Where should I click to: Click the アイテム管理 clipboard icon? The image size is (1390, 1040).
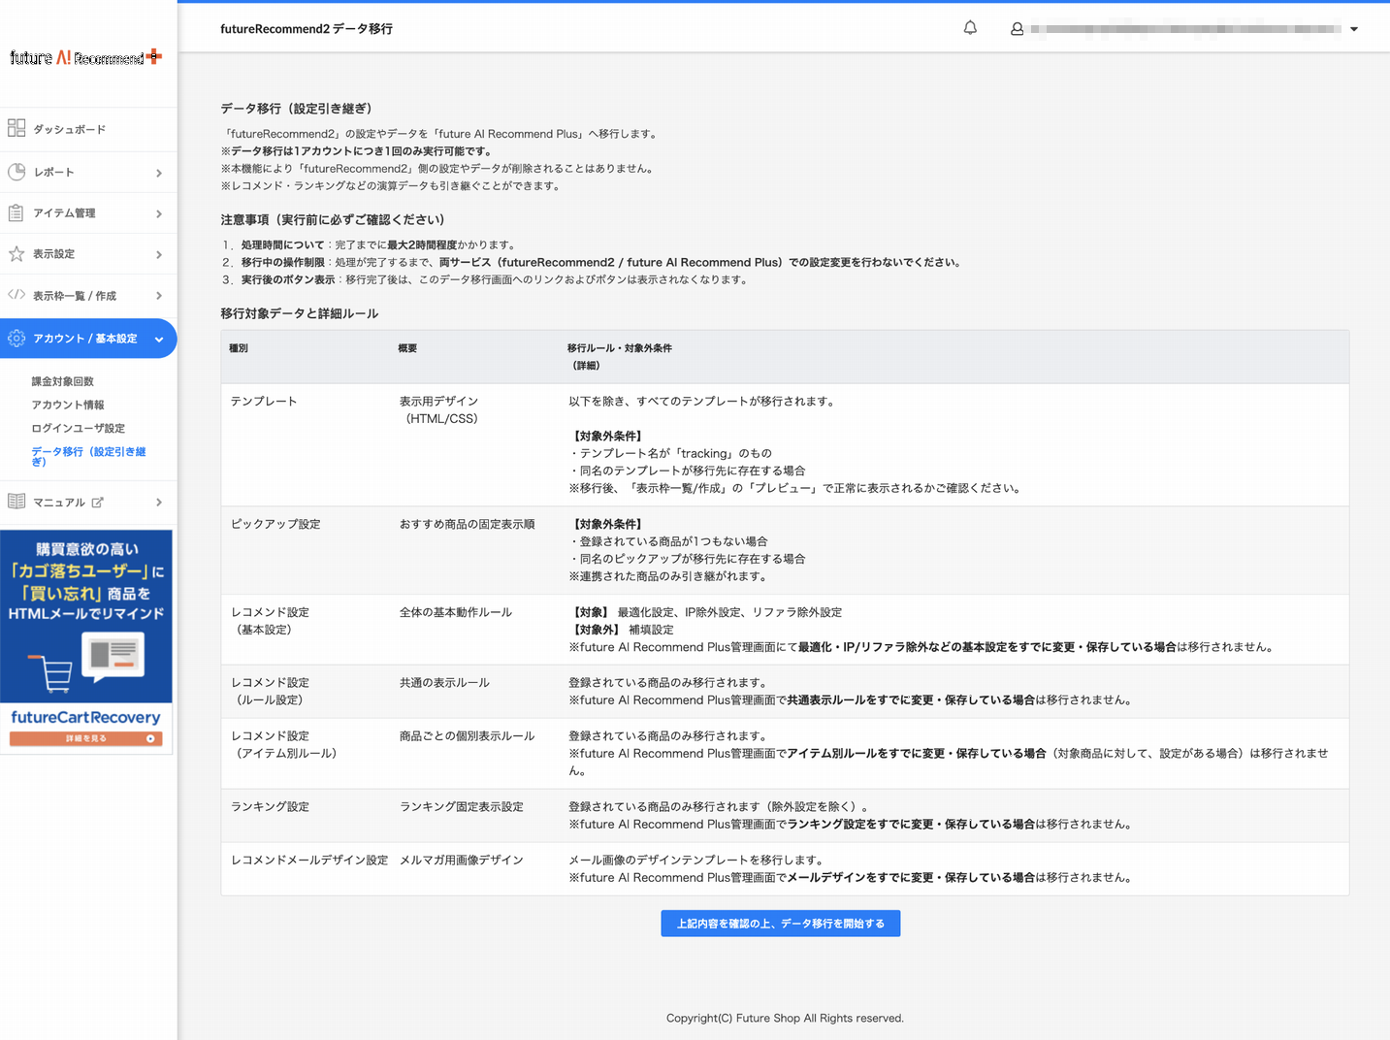16,212
